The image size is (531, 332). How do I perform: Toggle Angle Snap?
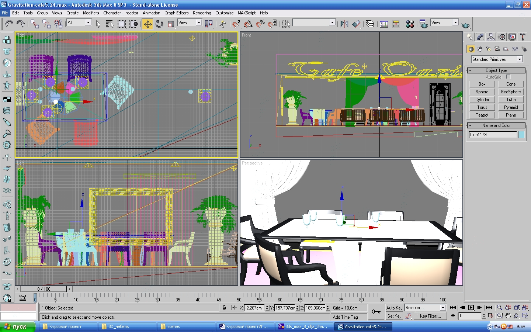click(248, 24)
